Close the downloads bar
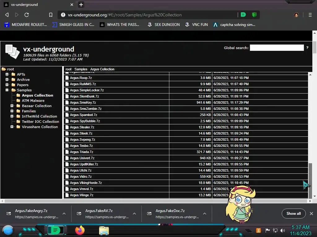The height and width of the screenshot is (237, 317). [311, 214]
